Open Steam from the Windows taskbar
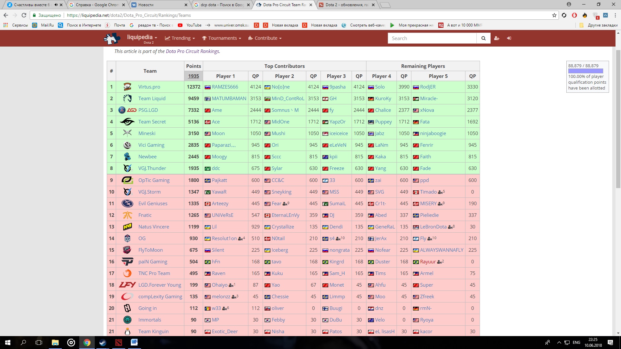621x349 pixels. pyautogui.click(x=103, y=343)
